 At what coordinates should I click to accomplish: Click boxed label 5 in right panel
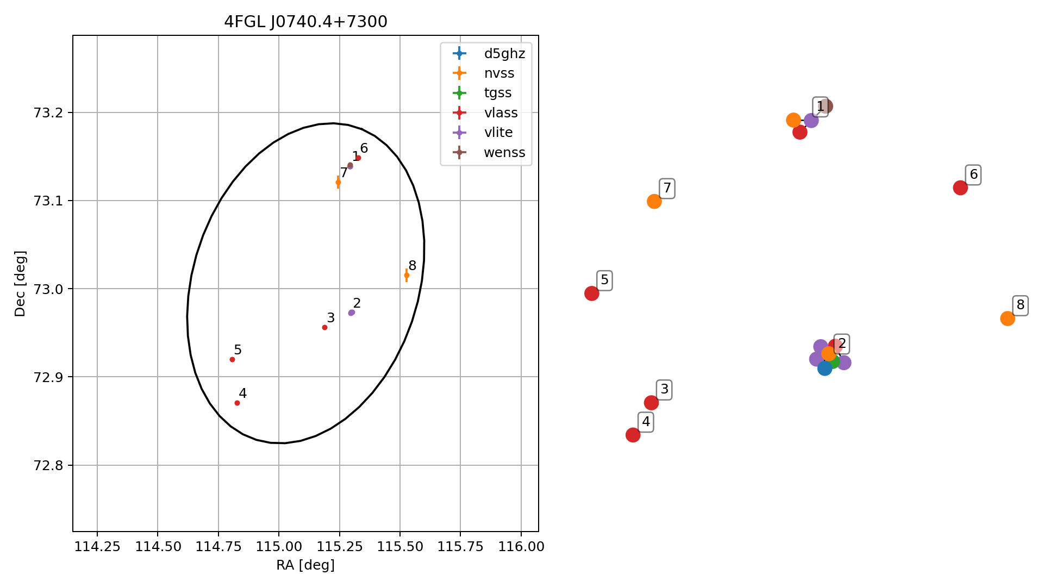click(x=604, y=280)
